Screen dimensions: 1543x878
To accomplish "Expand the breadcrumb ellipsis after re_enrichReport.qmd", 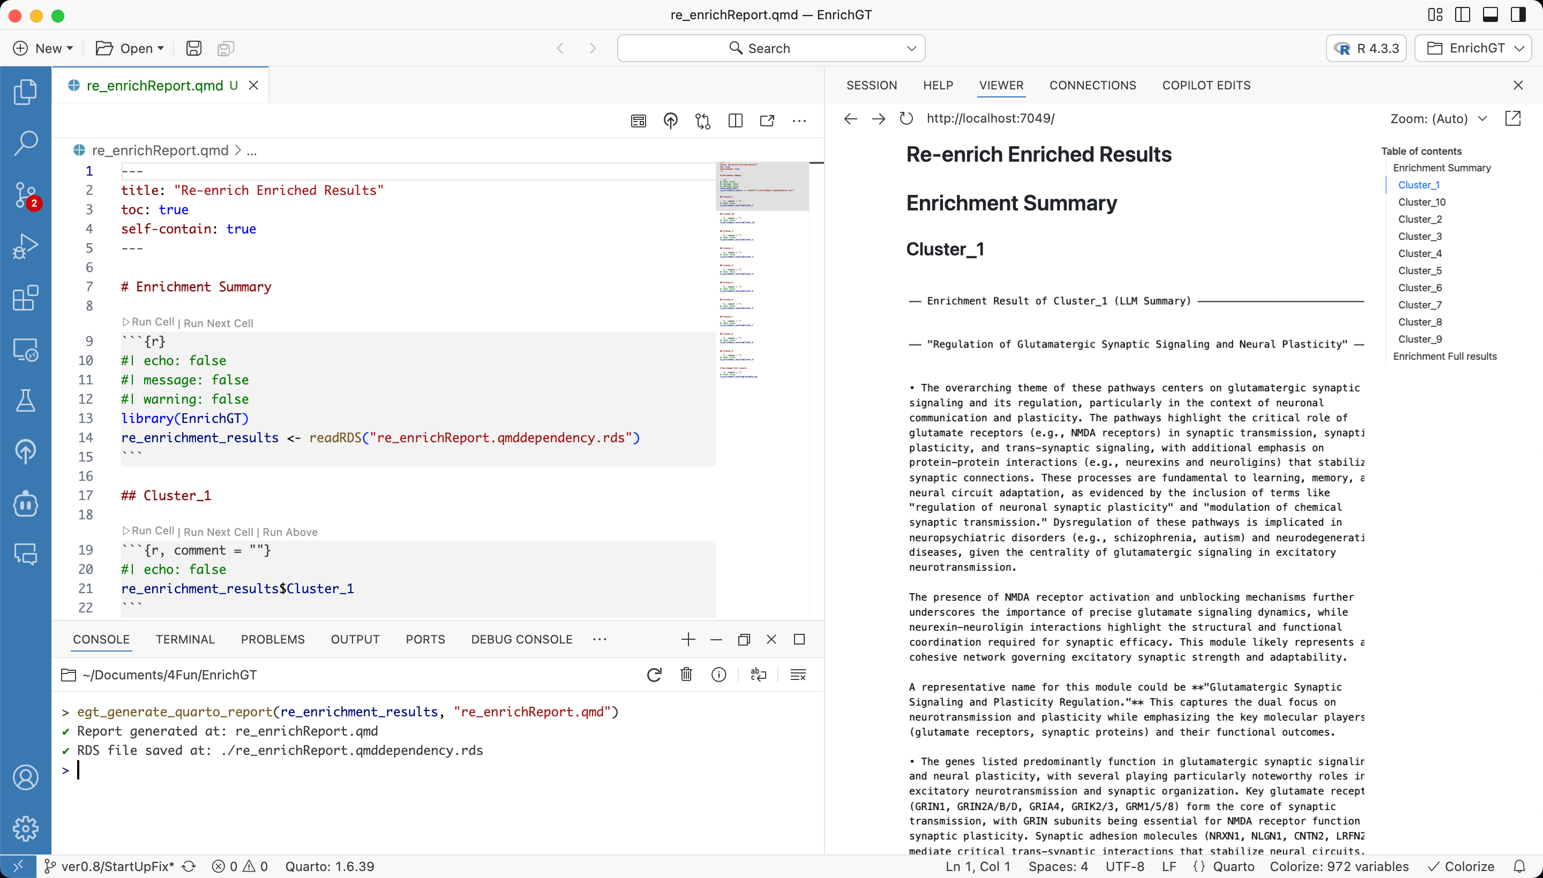I will click(x=252, y=150).
